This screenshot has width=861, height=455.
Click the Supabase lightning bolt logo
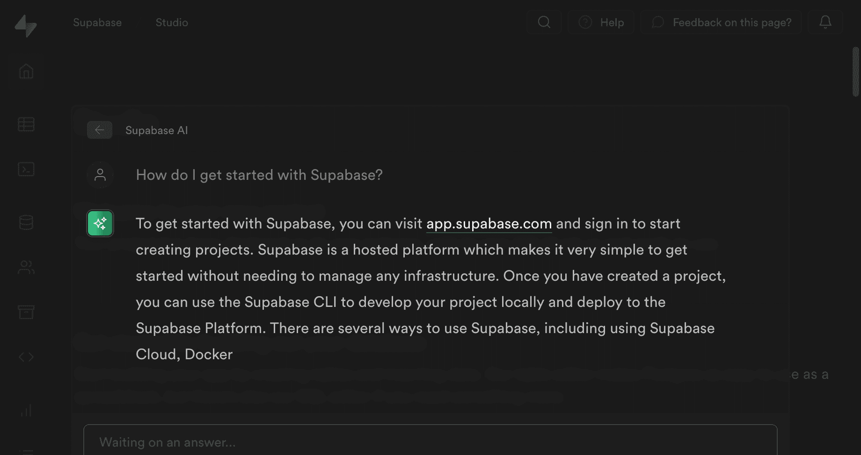pos(26,26)
